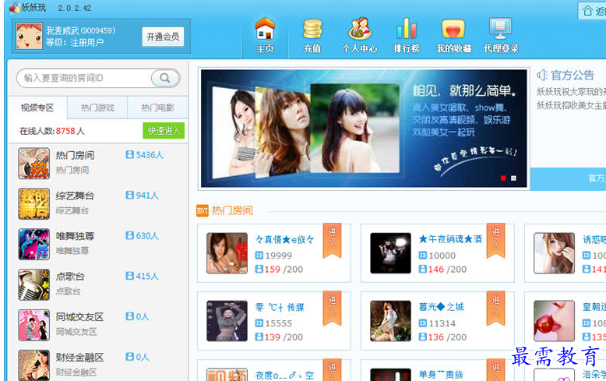Click the 点歌台 list row label

(x=70, y=277)
